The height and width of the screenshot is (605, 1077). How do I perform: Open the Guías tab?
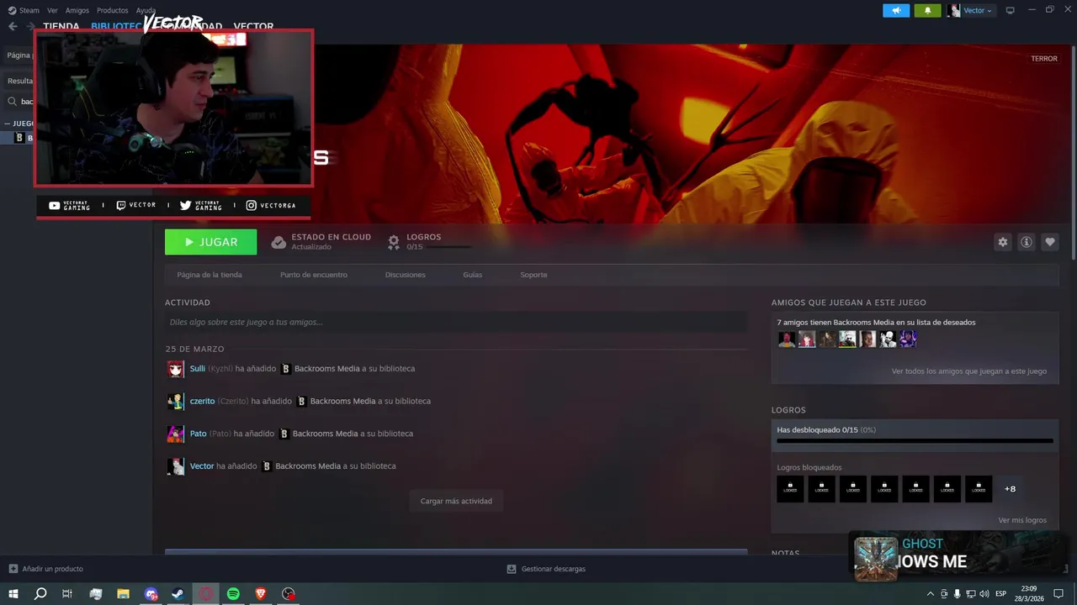pyautogui.click(x=472, y=275)
